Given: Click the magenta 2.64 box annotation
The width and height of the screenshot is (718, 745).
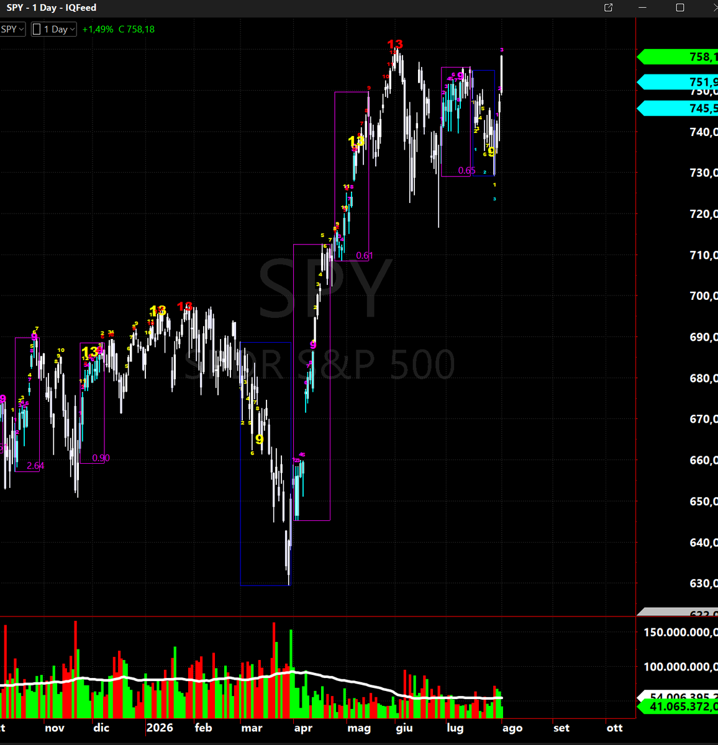Looking at the screenshot, I should point(35,466).
